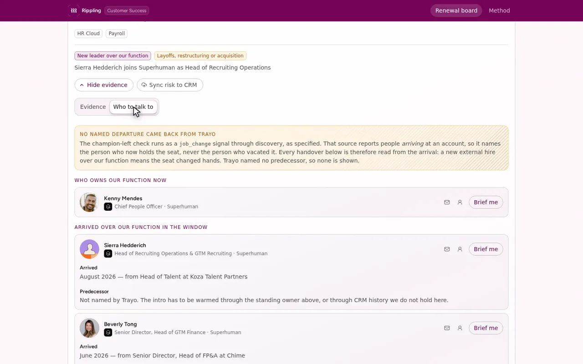Click the Kenny Mendes name
The image size is (583, 364).
pos(123,198)
